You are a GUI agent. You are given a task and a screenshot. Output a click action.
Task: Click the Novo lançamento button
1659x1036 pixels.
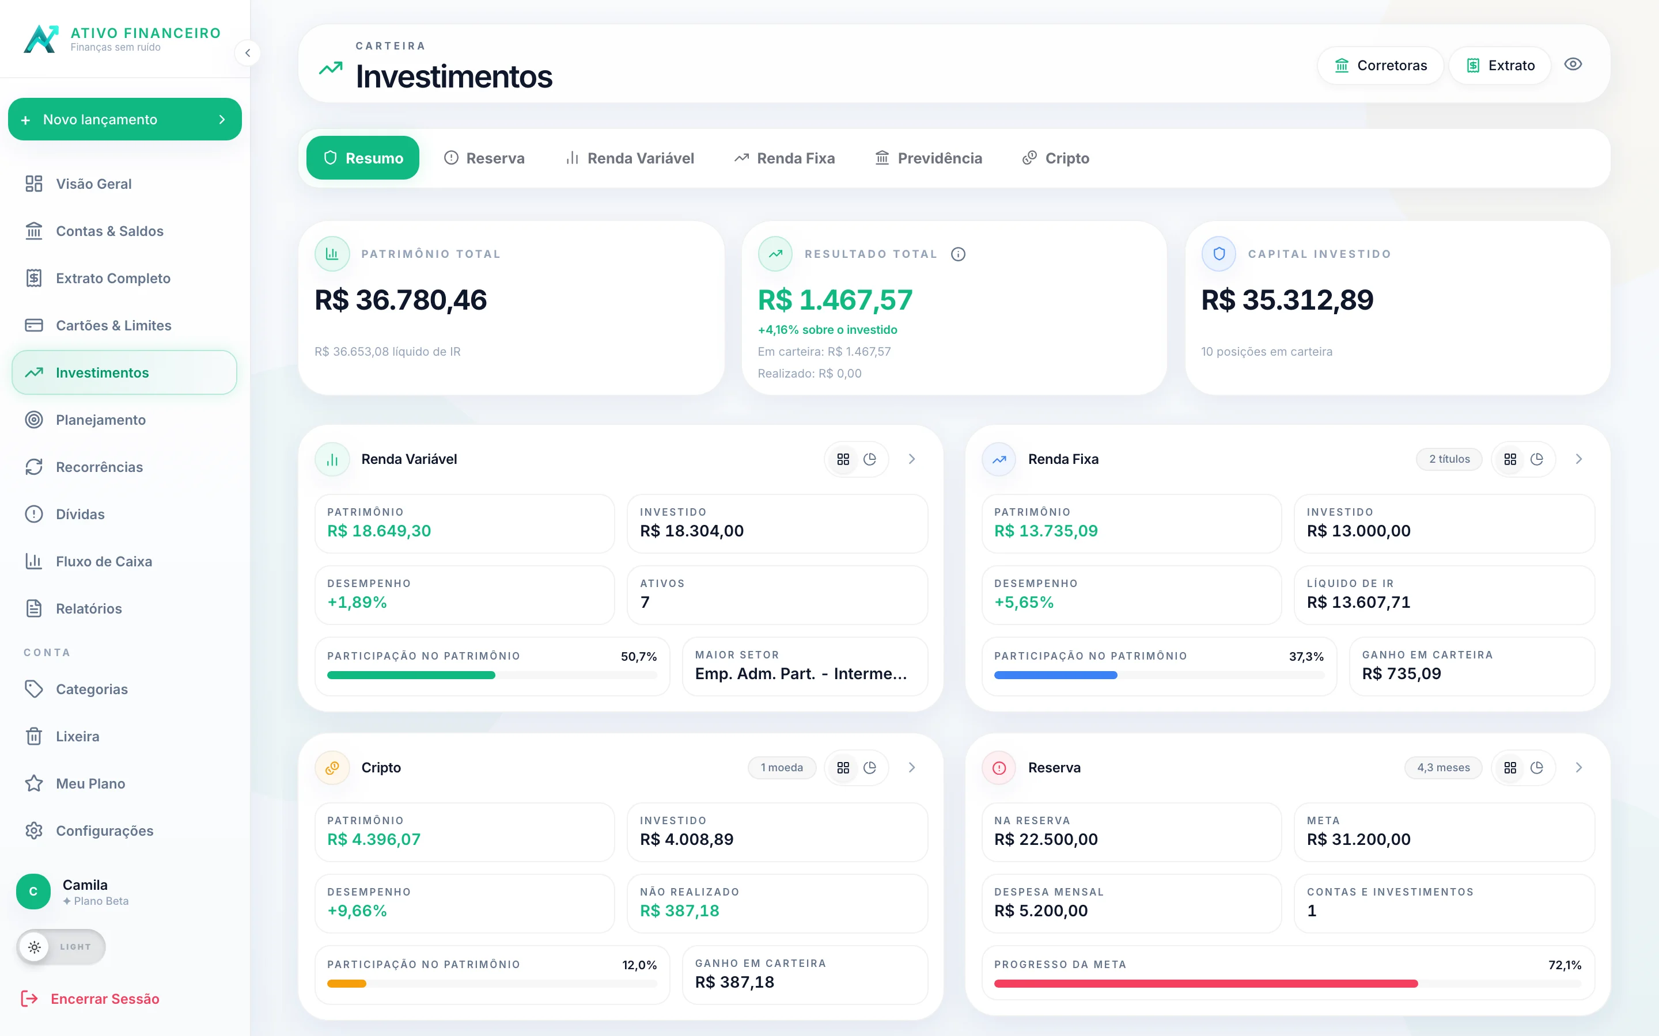click(125, 119)
